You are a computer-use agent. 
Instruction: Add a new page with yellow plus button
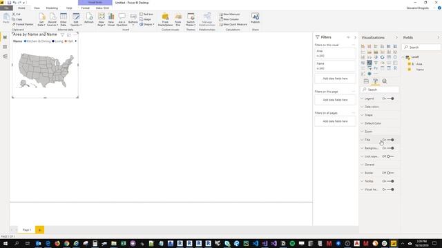[40, 230]
